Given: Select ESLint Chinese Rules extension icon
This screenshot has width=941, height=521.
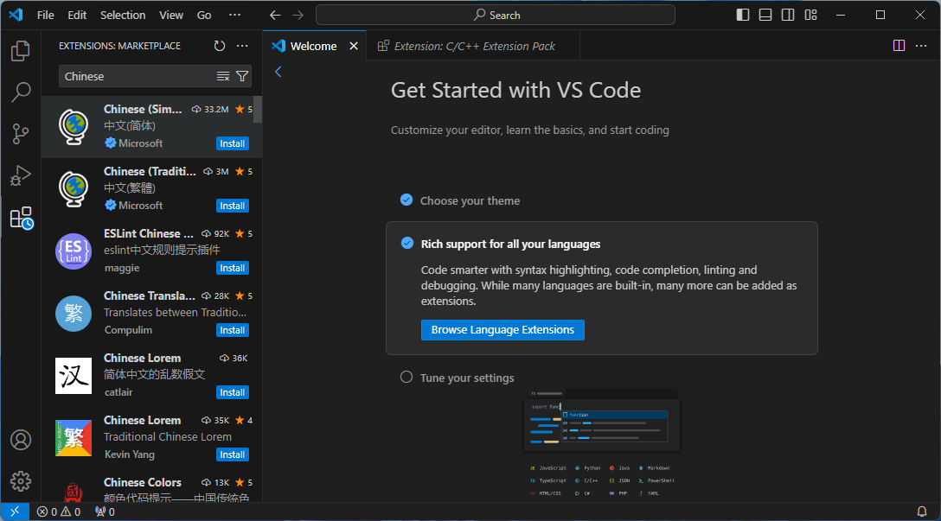Looking at the screenshot, I should point(74,251).
